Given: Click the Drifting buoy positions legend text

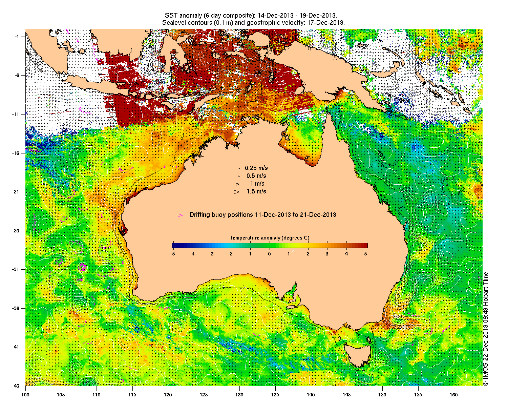Looking at the screenshot, I should (x=263, y=214).
